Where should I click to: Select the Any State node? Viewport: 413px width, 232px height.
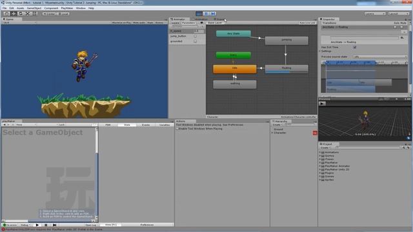click(234, 34)
